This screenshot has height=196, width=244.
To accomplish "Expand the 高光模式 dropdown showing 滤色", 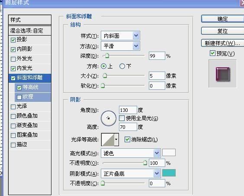I will click(x=131, y=153).
